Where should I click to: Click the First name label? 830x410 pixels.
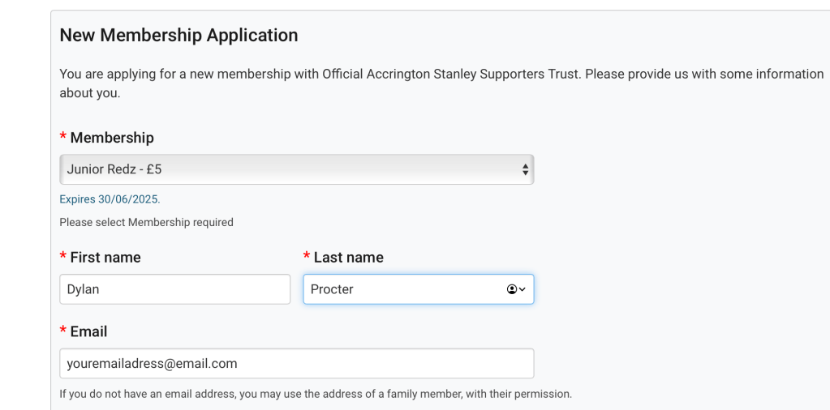pos(105,258)
